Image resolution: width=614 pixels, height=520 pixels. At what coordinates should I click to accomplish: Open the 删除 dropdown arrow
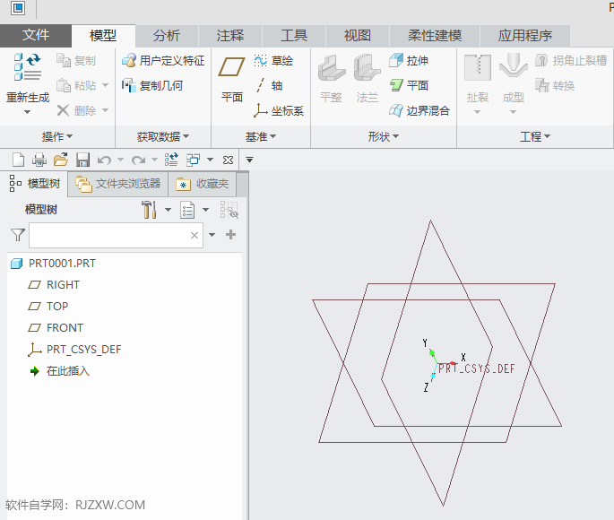105,110
